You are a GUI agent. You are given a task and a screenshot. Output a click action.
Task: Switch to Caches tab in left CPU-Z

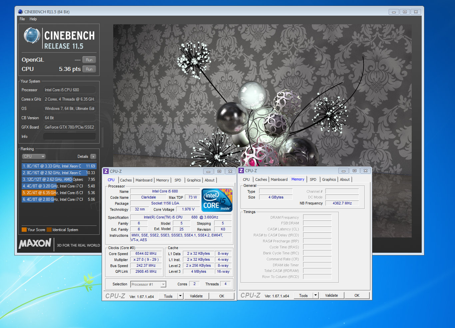click(x=126, y=180)
